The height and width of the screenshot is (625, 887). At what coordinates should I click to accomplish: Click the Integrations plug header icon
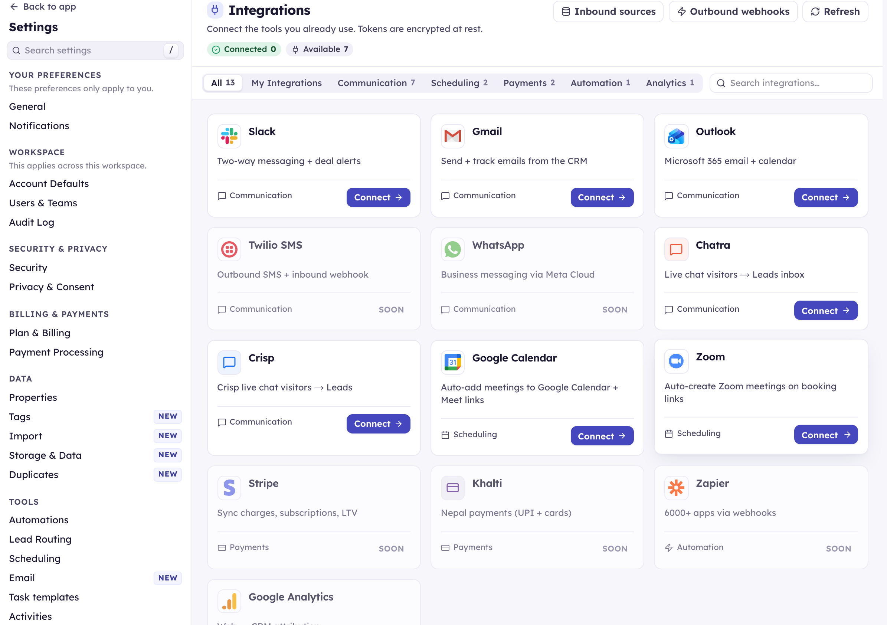[215, 10]
